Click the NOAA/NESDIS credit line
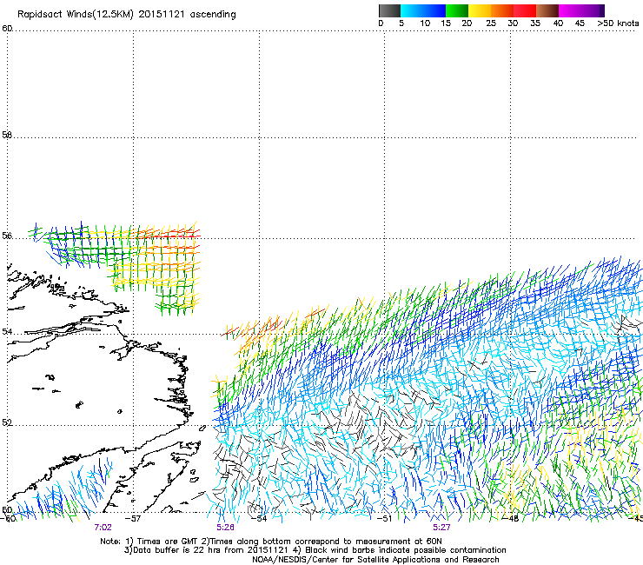This screenshot has width=643, height=565. (x=375, y=560)
